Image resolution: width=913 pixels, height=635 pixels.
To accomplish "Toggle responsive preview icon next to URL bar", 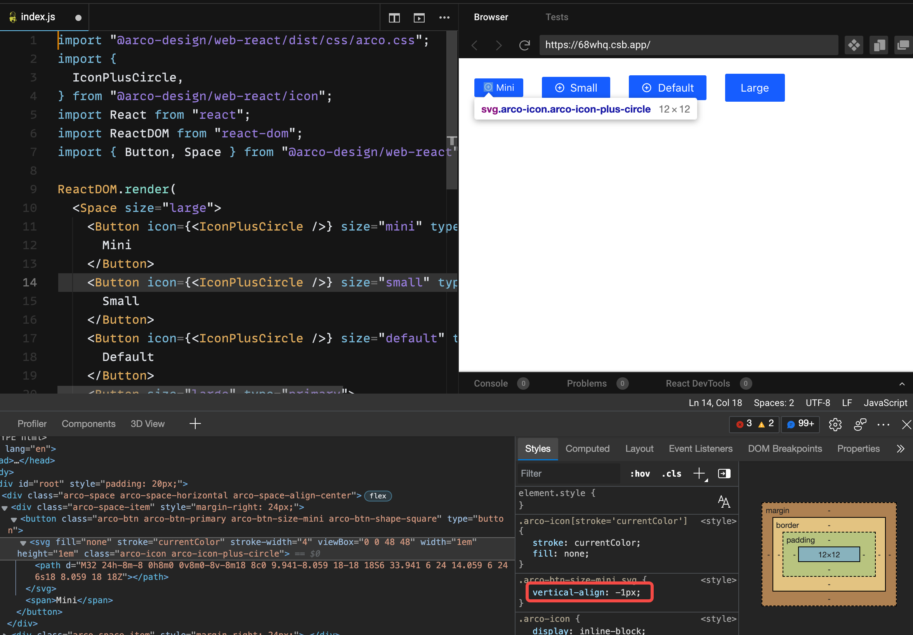I will (879, 45).
